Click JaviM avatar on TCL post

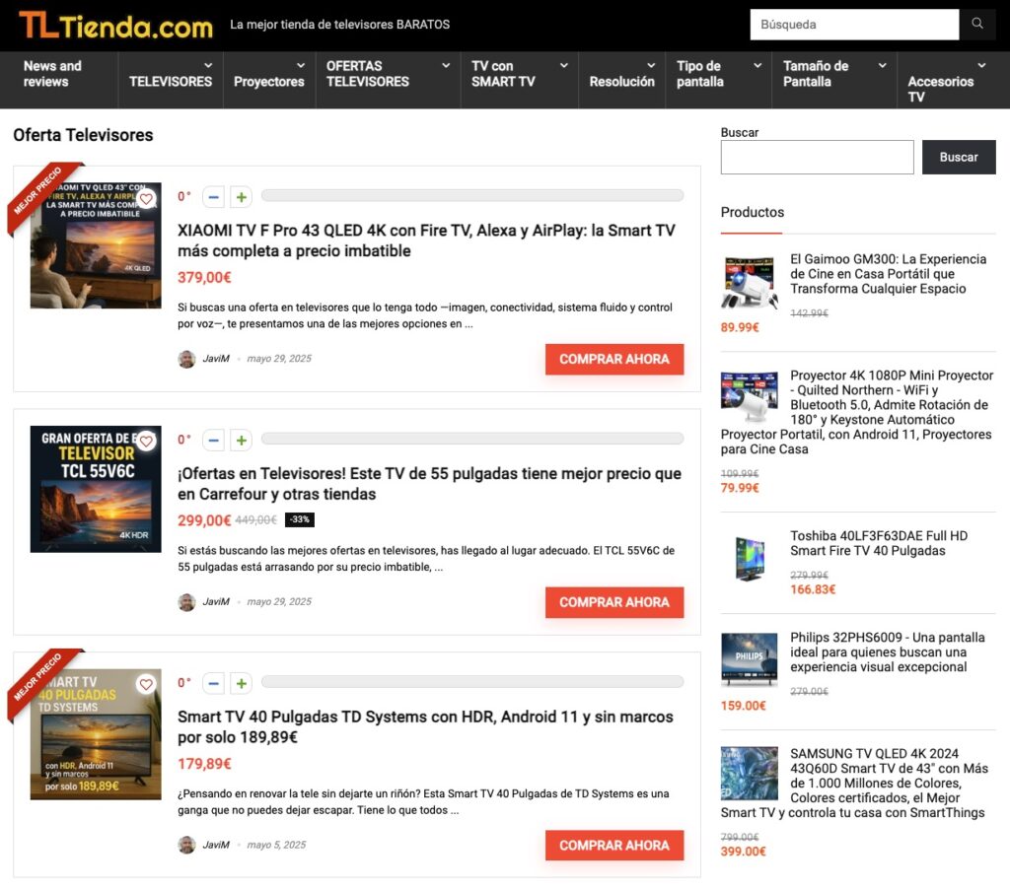coord(186,602)
